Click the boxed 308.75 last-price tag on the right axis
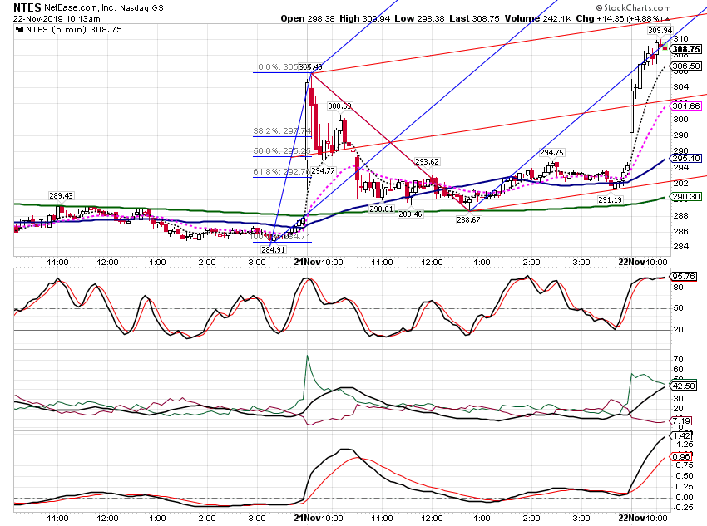The image size is (707, 526). tap(686, 49)
